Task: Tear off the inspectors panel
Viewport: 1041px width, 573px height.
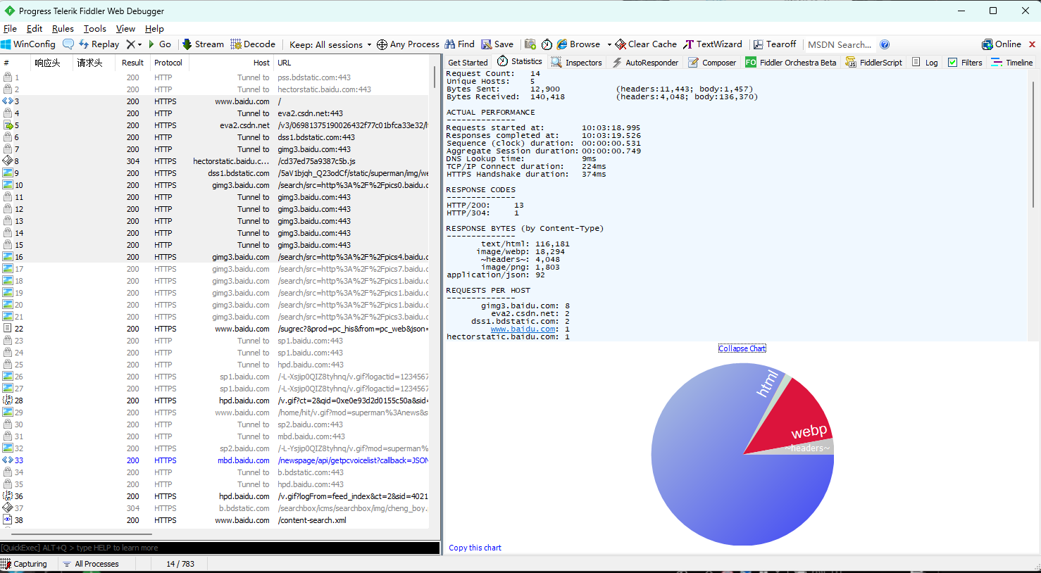Action: coord(774,44)
